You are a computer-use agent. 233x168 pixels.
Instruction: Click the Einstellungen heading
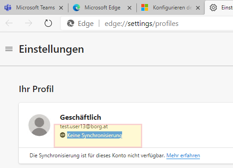point(51,49)
